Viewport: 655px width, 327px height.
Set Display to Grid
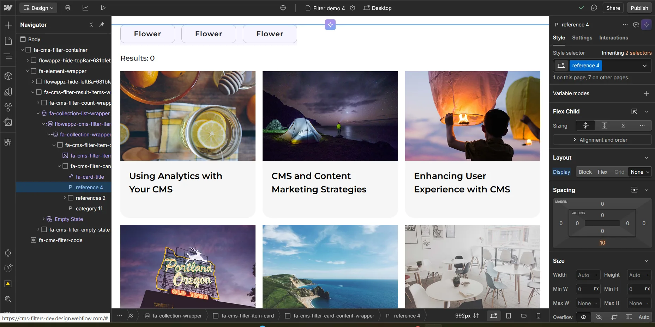(619, 172)
